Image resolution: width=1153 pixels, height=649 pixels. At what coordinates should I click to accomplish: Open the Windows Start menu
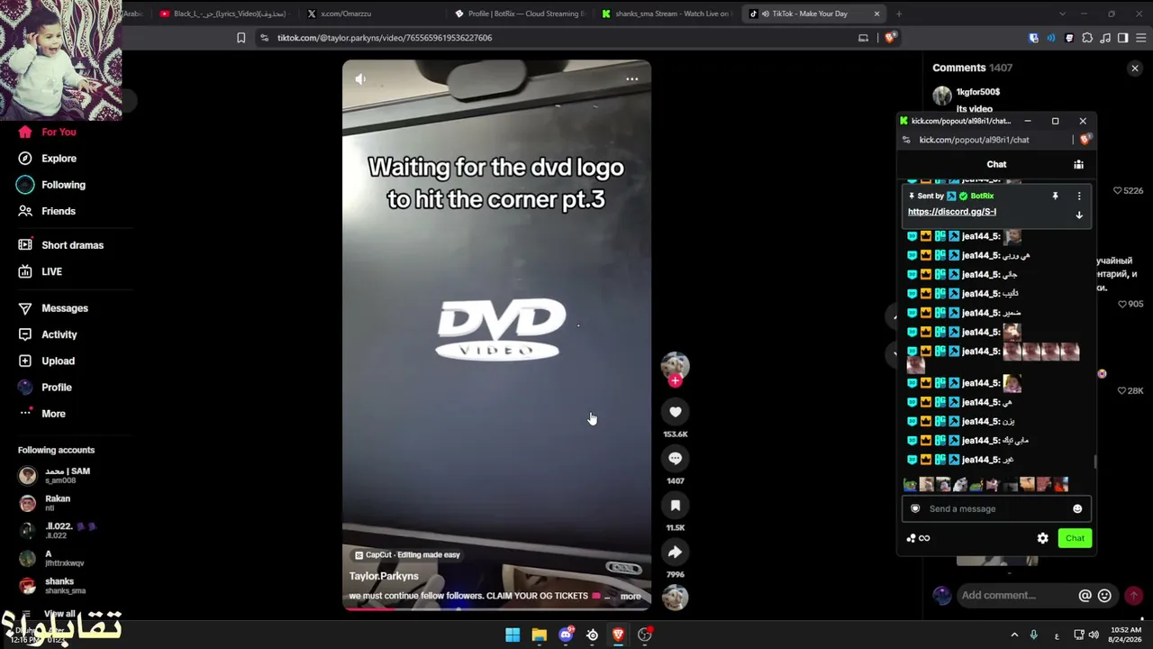(x=513, y=635)
